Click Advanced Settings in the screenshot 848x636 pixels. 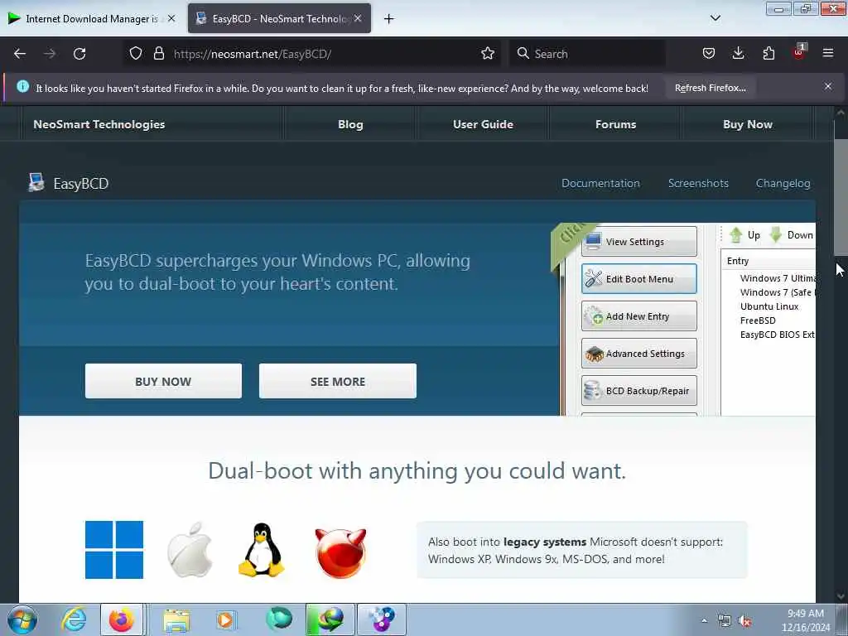click(x=638, y=354)
